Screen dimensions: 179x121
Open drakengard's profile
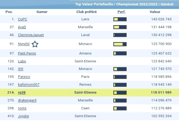coord(27,100)
